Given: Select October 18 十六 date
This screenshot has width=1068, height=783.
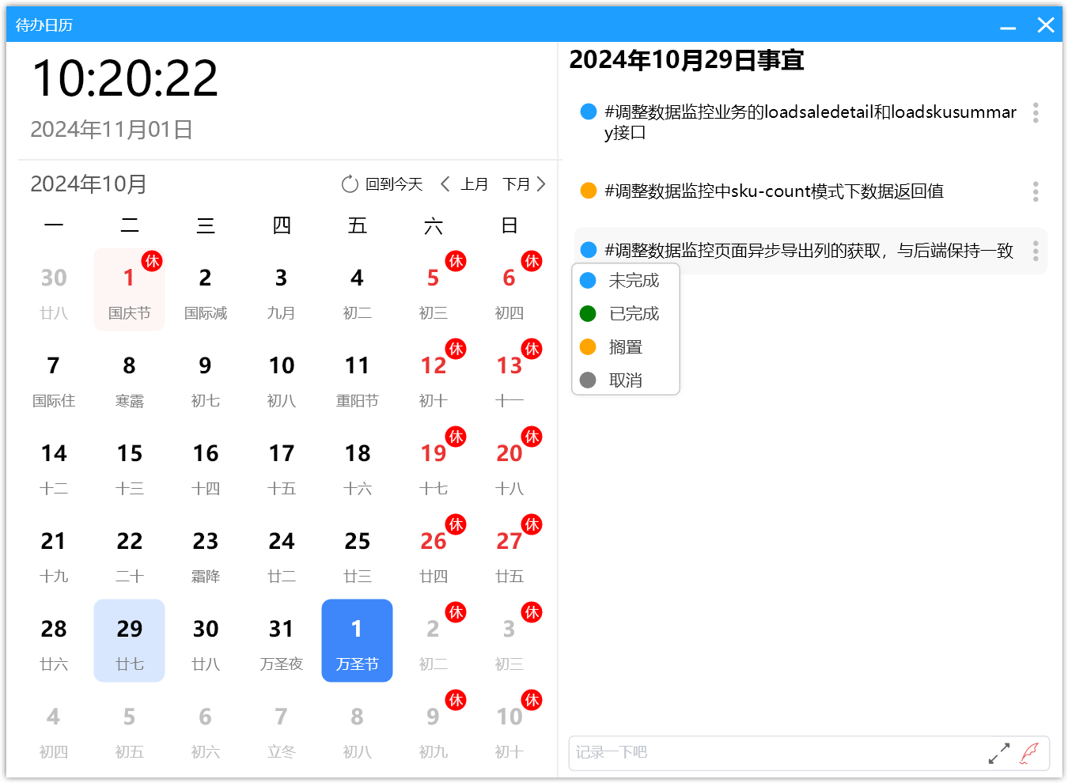Looking at the screenshot, I should 358,465.
